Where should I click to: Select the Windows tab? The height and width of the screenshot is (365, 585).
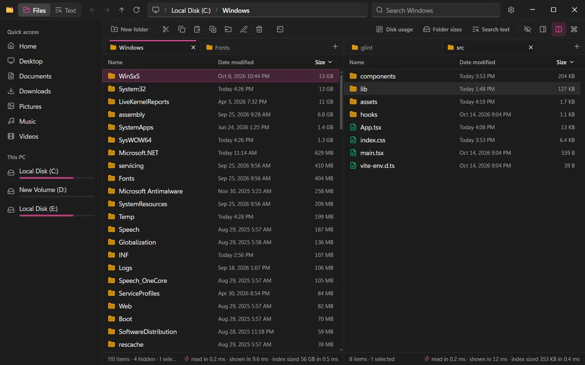(x=153, y=47)
